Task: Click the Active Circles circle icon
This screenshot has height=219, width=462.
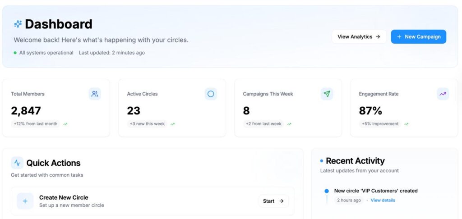Action: coord(211,94)
